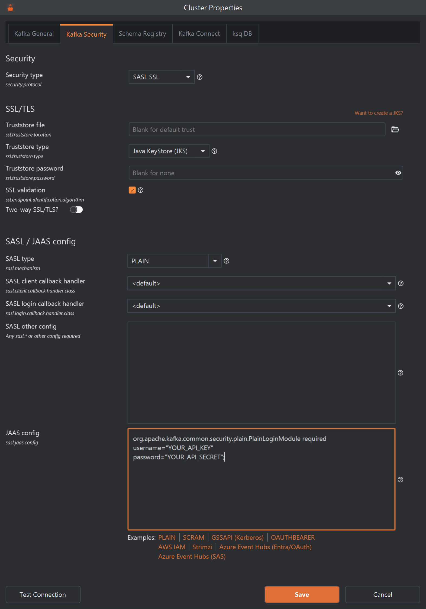Open the Security type dropdown
426x609 pixels.
point(162,77)
